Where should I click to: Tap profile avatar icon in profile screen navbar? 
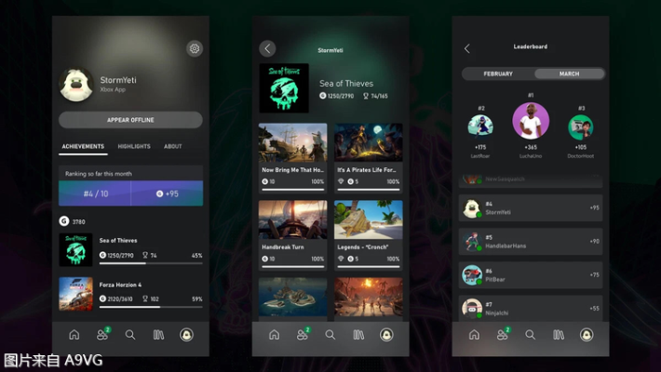coord(186,335)
